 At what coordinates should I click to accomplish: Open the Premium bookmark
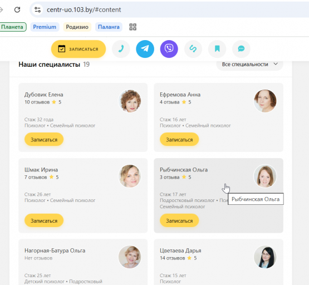[x=45, y=27]
